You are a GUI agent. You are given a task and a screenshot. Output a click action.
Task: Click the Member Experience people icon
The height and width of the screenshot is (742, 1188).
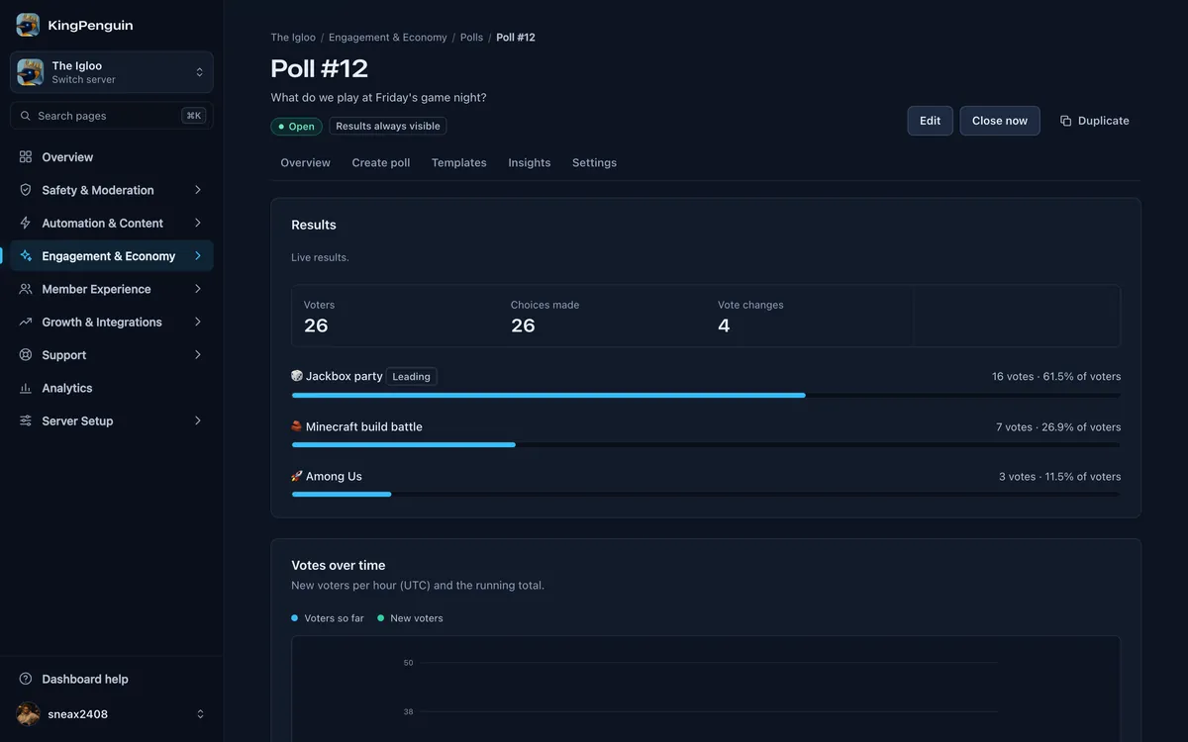tap(26, 289)
